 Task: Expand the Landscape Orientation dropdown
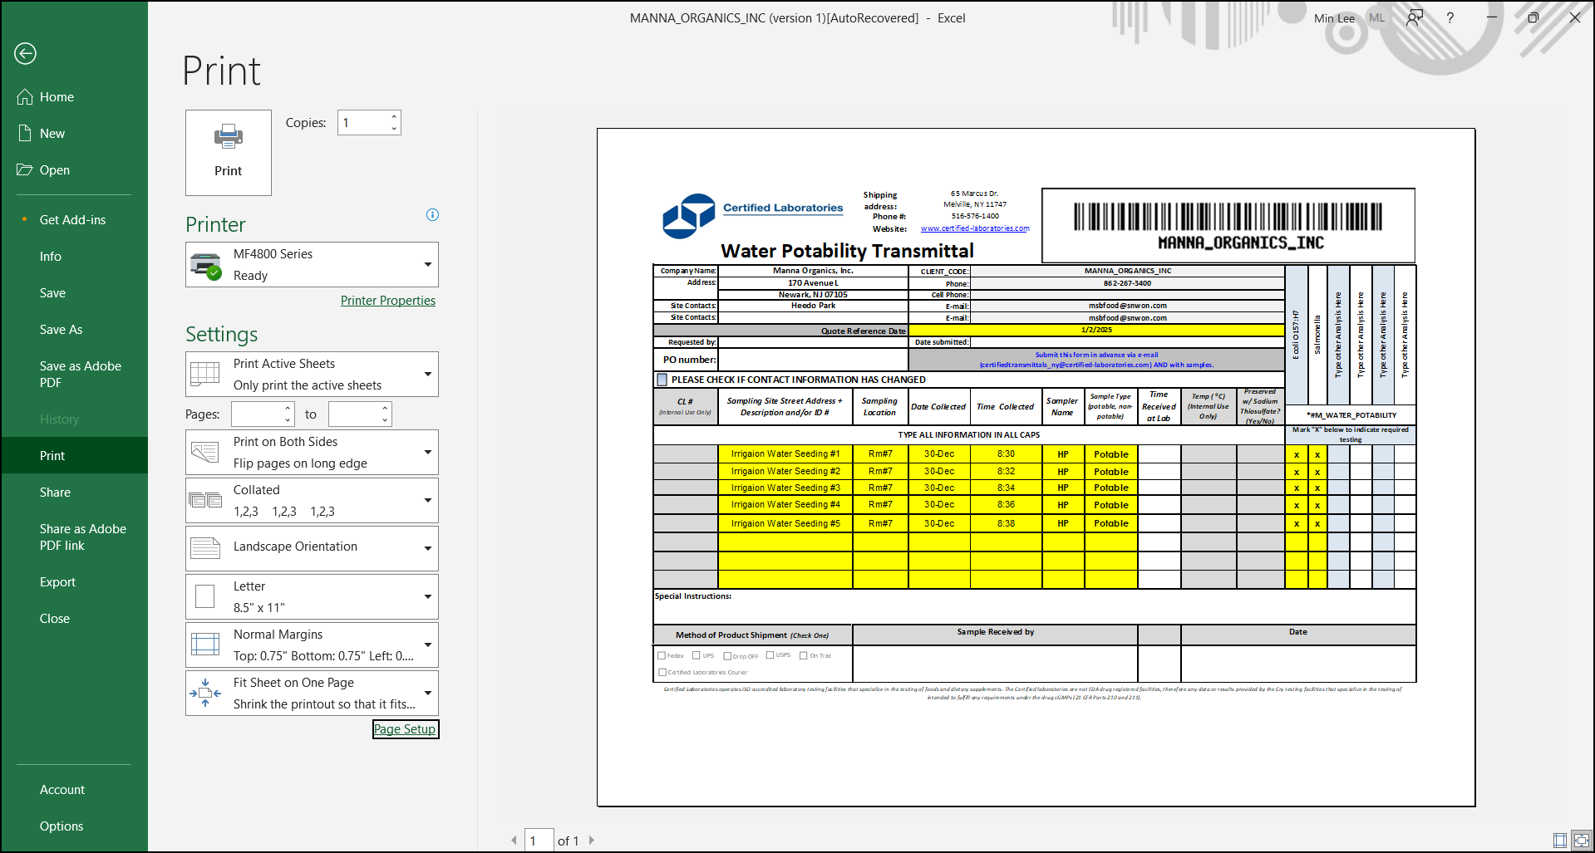coord(312,548)
